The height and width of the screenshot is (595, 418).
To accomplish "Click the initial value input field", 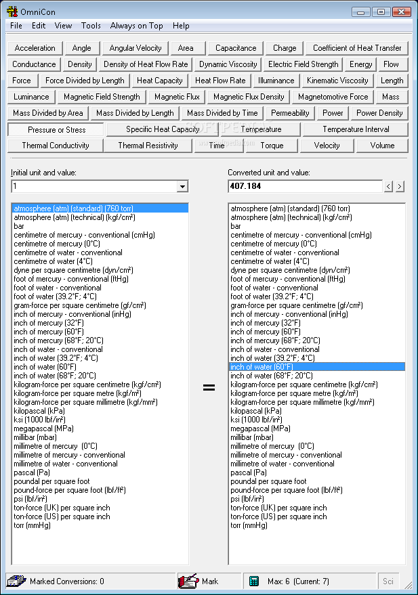I will [95, 186].
